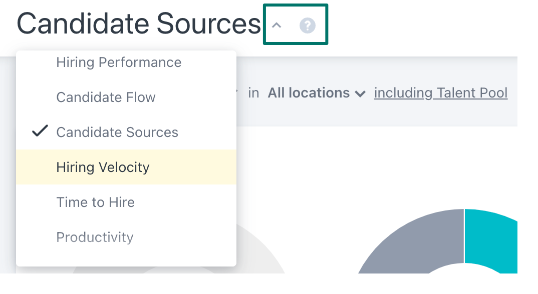The width and height of the screenshot is (538, 294).
Task: Select Candidate Flow from the menu
Action: coord(106,97)
